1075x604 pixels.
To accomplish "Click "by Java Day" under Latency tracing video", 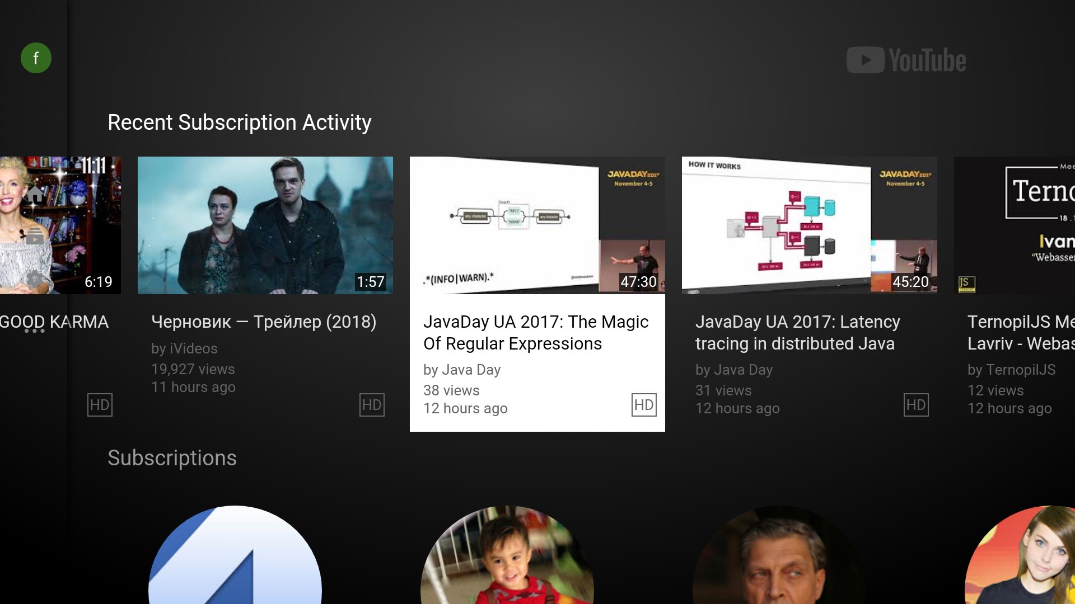I will (734, 370).
